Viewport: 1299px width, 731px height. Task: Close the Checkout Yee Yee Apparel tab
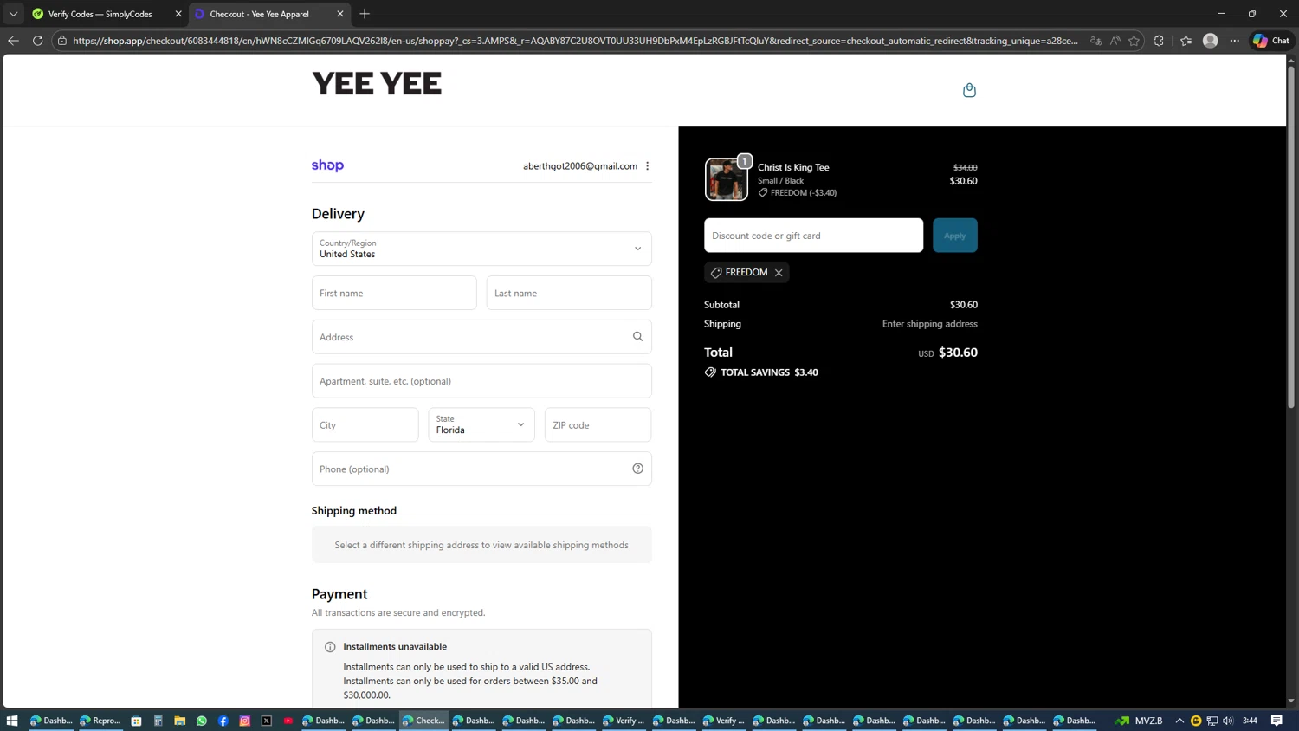point(339,14)
